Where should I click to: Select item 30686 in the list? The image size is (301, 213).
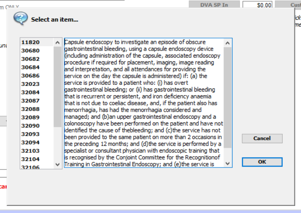click(x=36, y=76)
